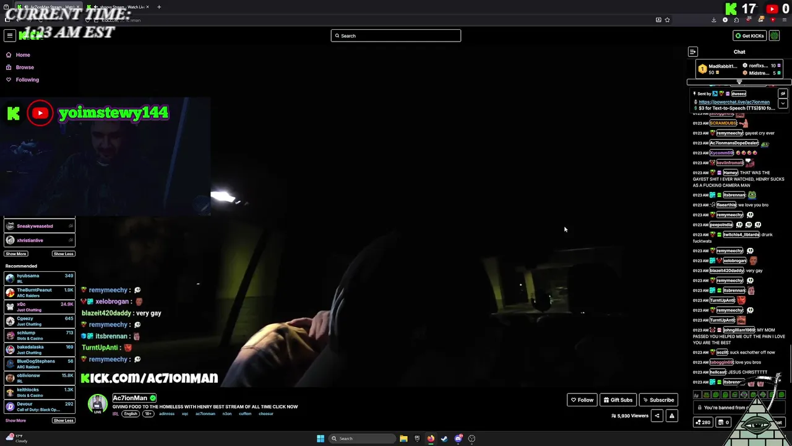Click Ac7ionmansDopeDealer username in chat
Screen dimensions: 792x446
click(x=734, y=143)
